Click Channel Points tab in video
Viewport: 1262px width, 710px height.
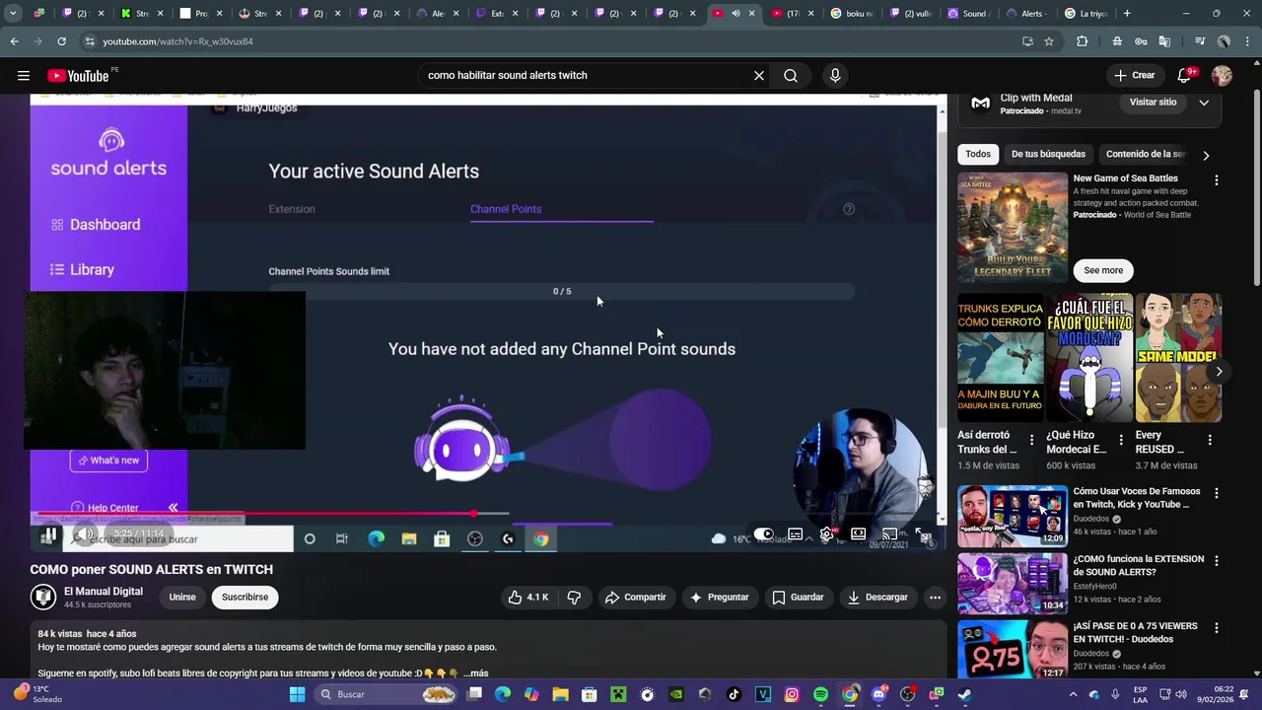(x=506, y=209)
